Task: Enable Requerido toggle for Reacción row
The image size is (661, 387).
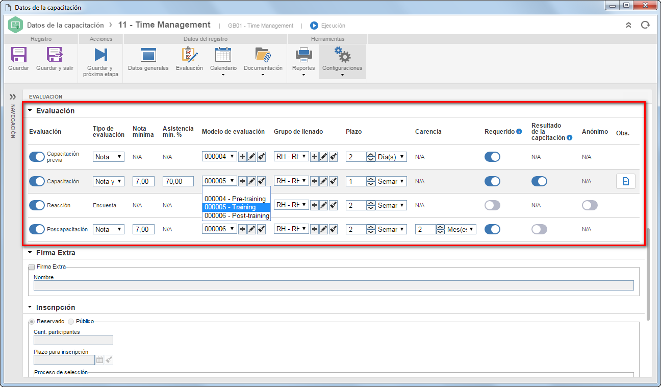Action: pyautogui.click(x=492, y=205)
